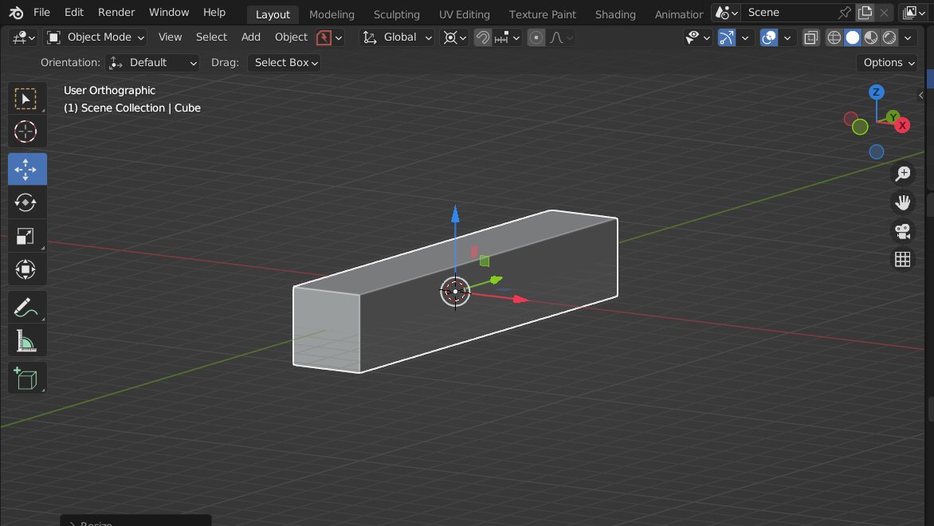Viewport: 934px width, 526px height.
Task: Open the scene browse dropdown
Action: [727, 13]
